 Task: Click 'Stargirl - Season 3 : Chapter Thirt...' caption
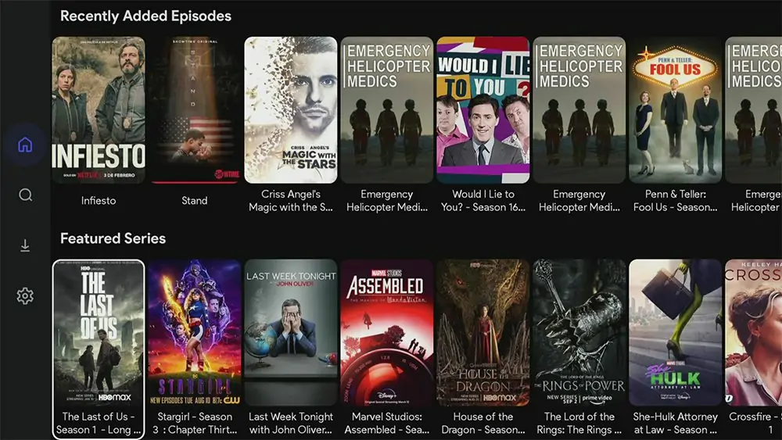195,423
